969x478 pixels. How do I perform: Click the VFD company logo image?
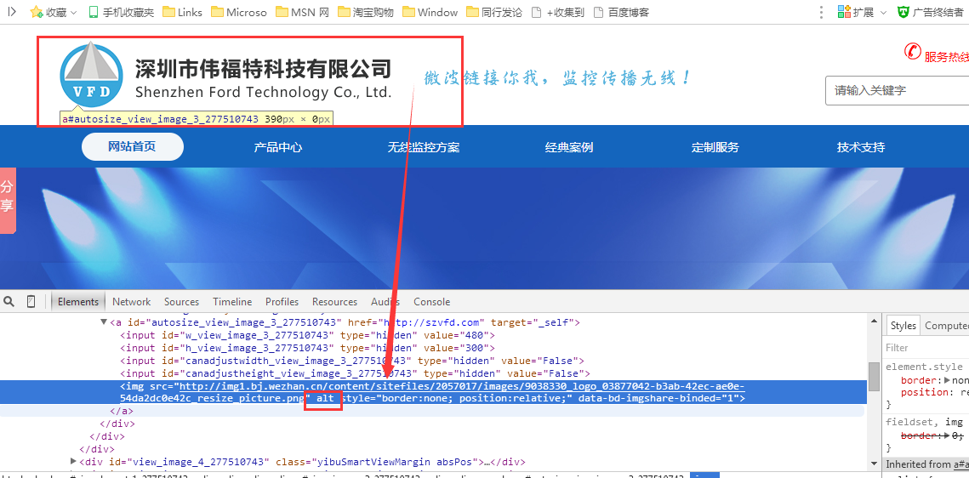click(91, 74)
